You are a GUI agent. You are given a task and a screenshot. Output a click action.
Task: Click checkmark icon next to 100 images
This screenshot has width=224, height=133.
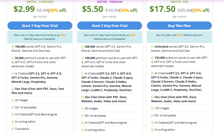pyautogui.click(x=152, y=108)
